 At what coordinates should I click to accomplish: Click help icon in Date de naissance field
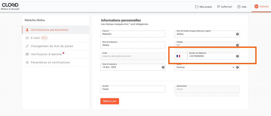pos(163,67)
